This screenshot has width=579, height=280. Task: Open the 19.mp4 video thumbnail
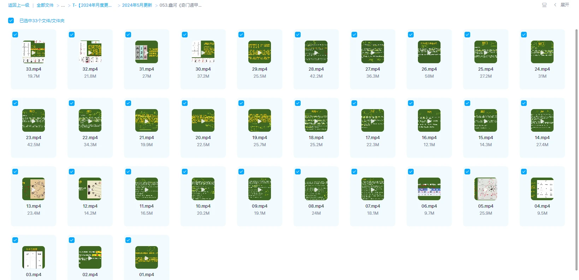[260, 120]
